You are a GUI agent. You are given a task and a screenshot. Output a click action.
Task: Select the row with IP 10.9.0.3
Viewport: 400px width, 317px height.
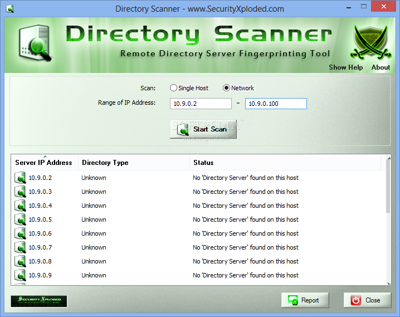pos(198,192)
